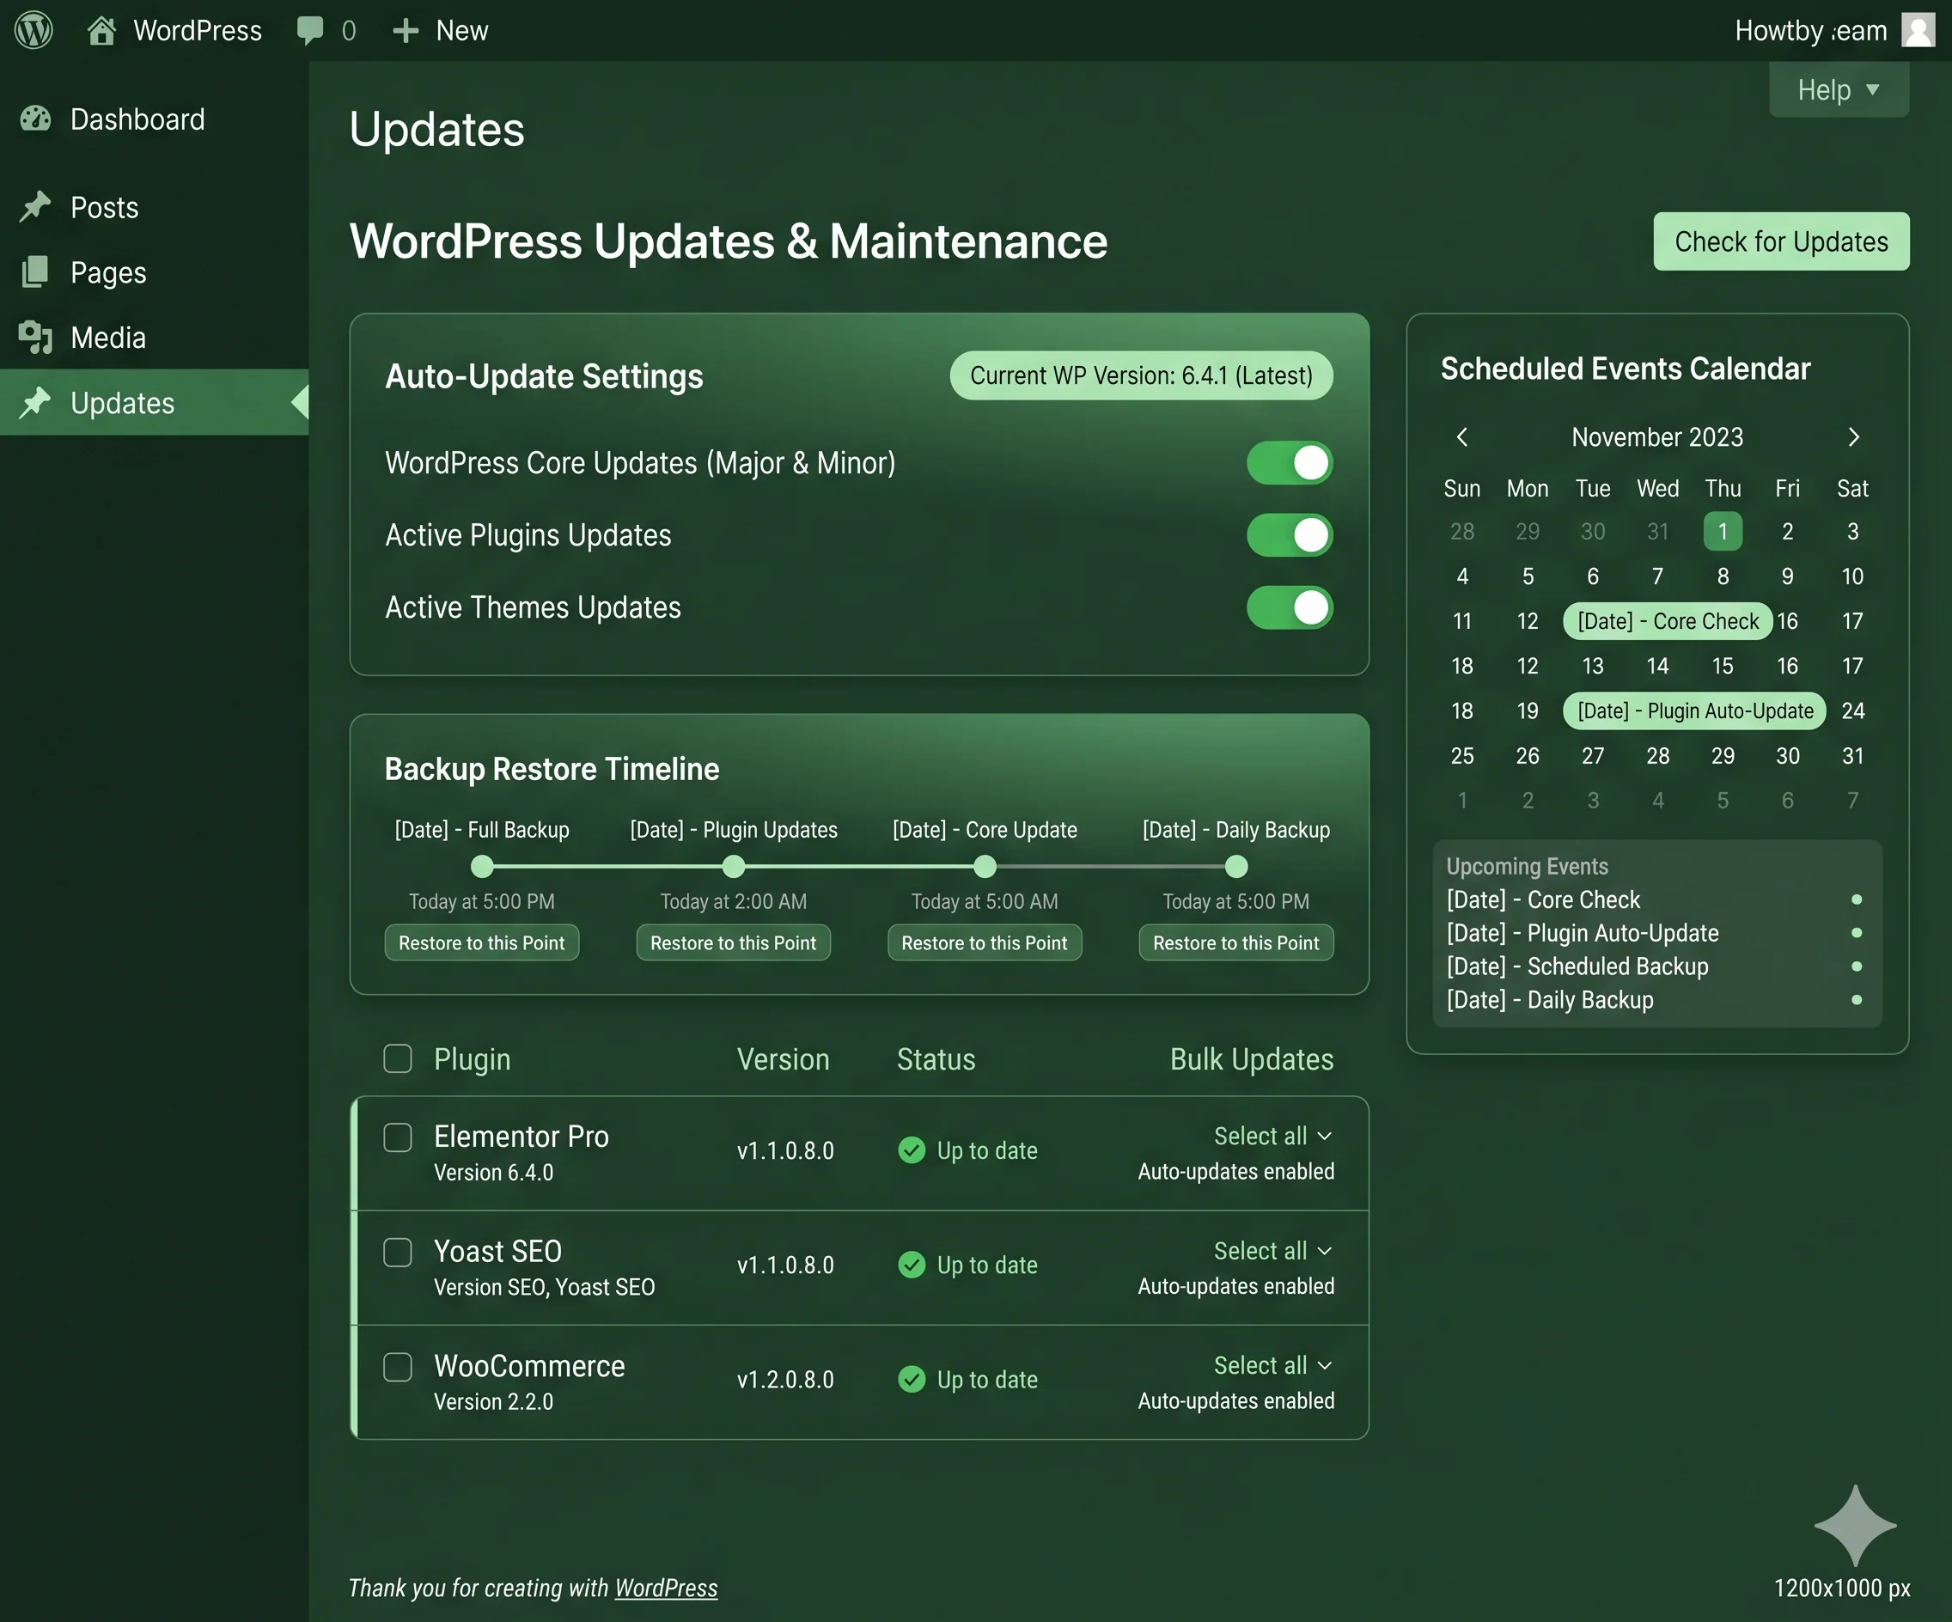The image size is (1952, 1622).
Task: Click the November 2023 month label
Action: point(1657,437)
